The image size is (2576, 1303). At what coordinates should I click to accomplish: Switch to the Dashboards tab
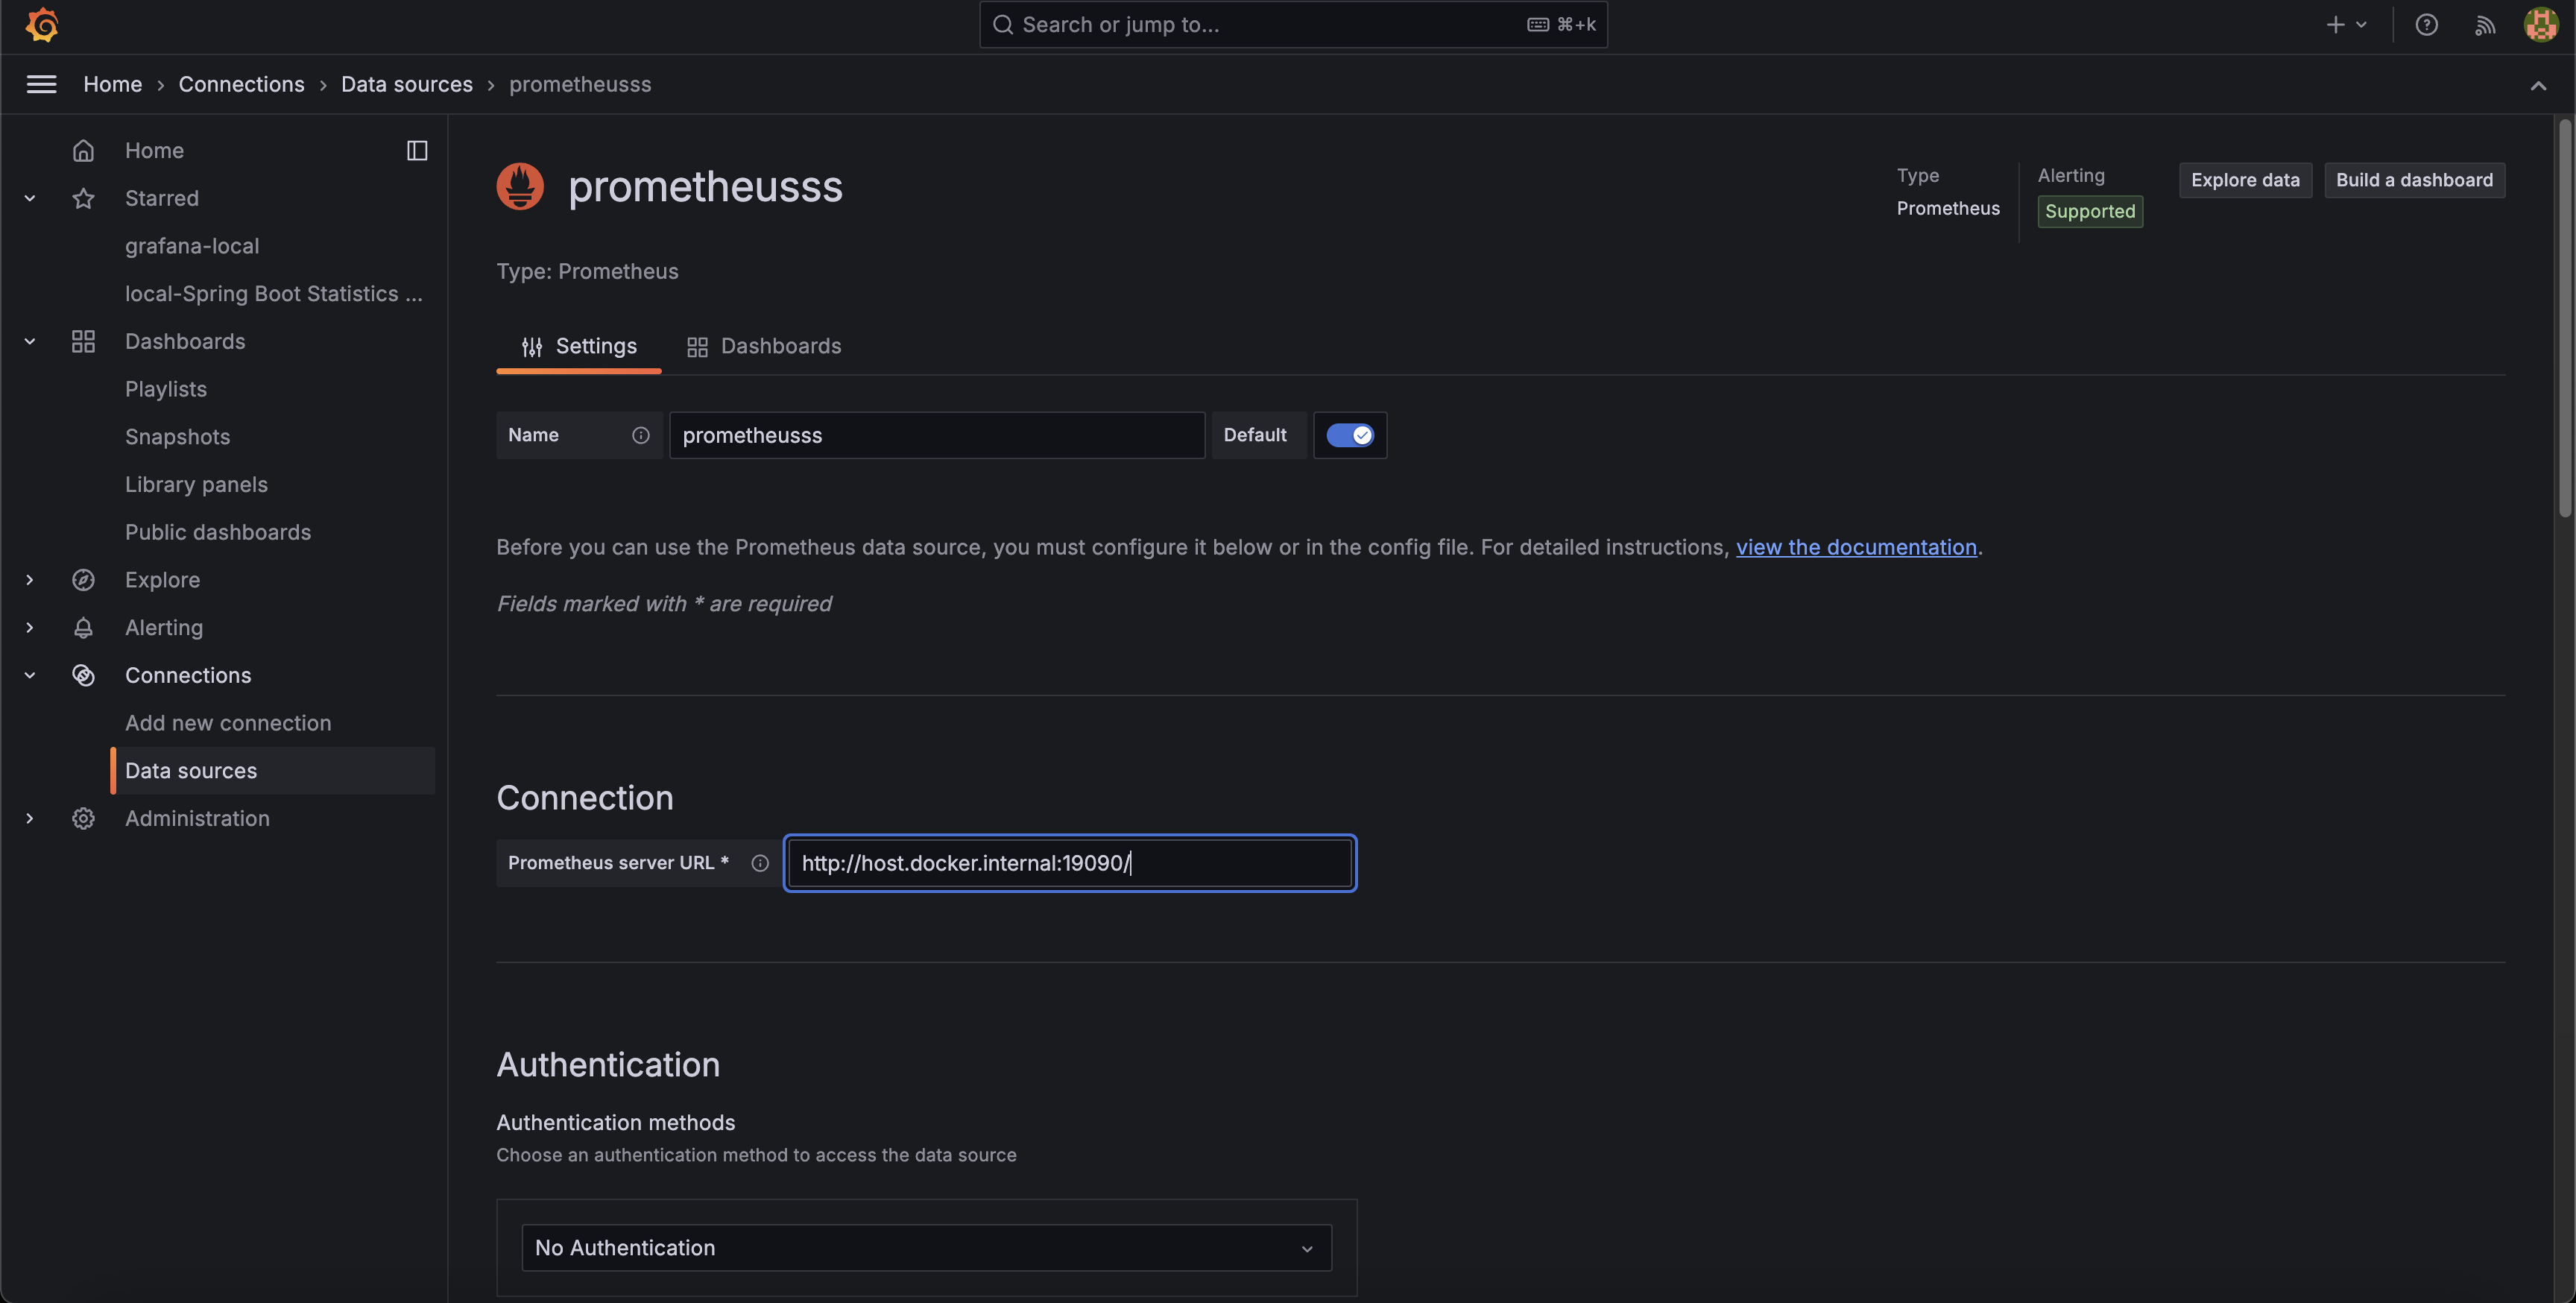(764, 346)
